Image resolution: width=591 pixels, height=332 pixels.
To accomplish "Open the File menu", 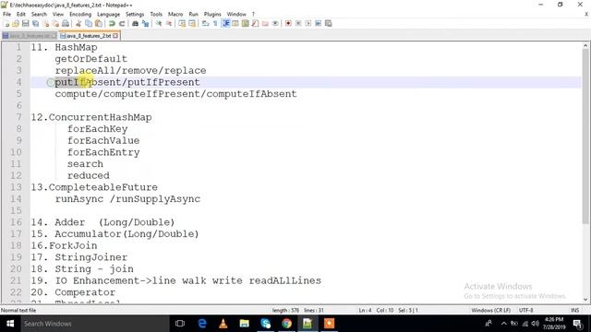I will coord(6,14).
